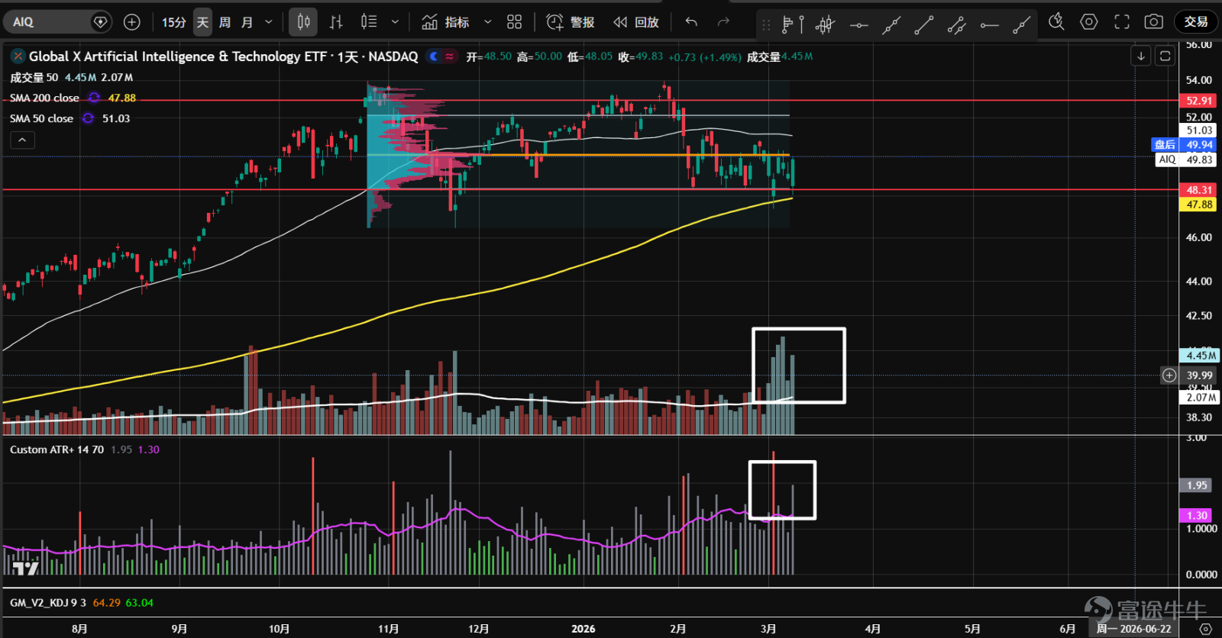The width and height of the screenshot is (1222, 638).
Task: Select the extended trend line tool
Action: tap(891, 25)
